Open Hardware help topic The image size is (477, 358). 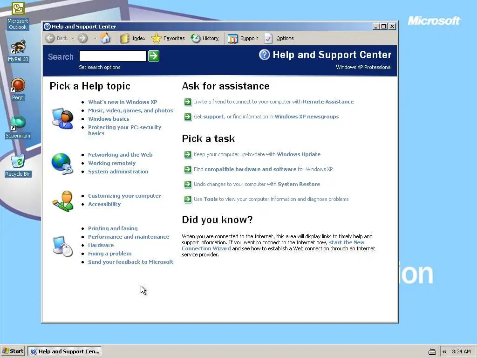pyautogui.click(x=101, y=245)
